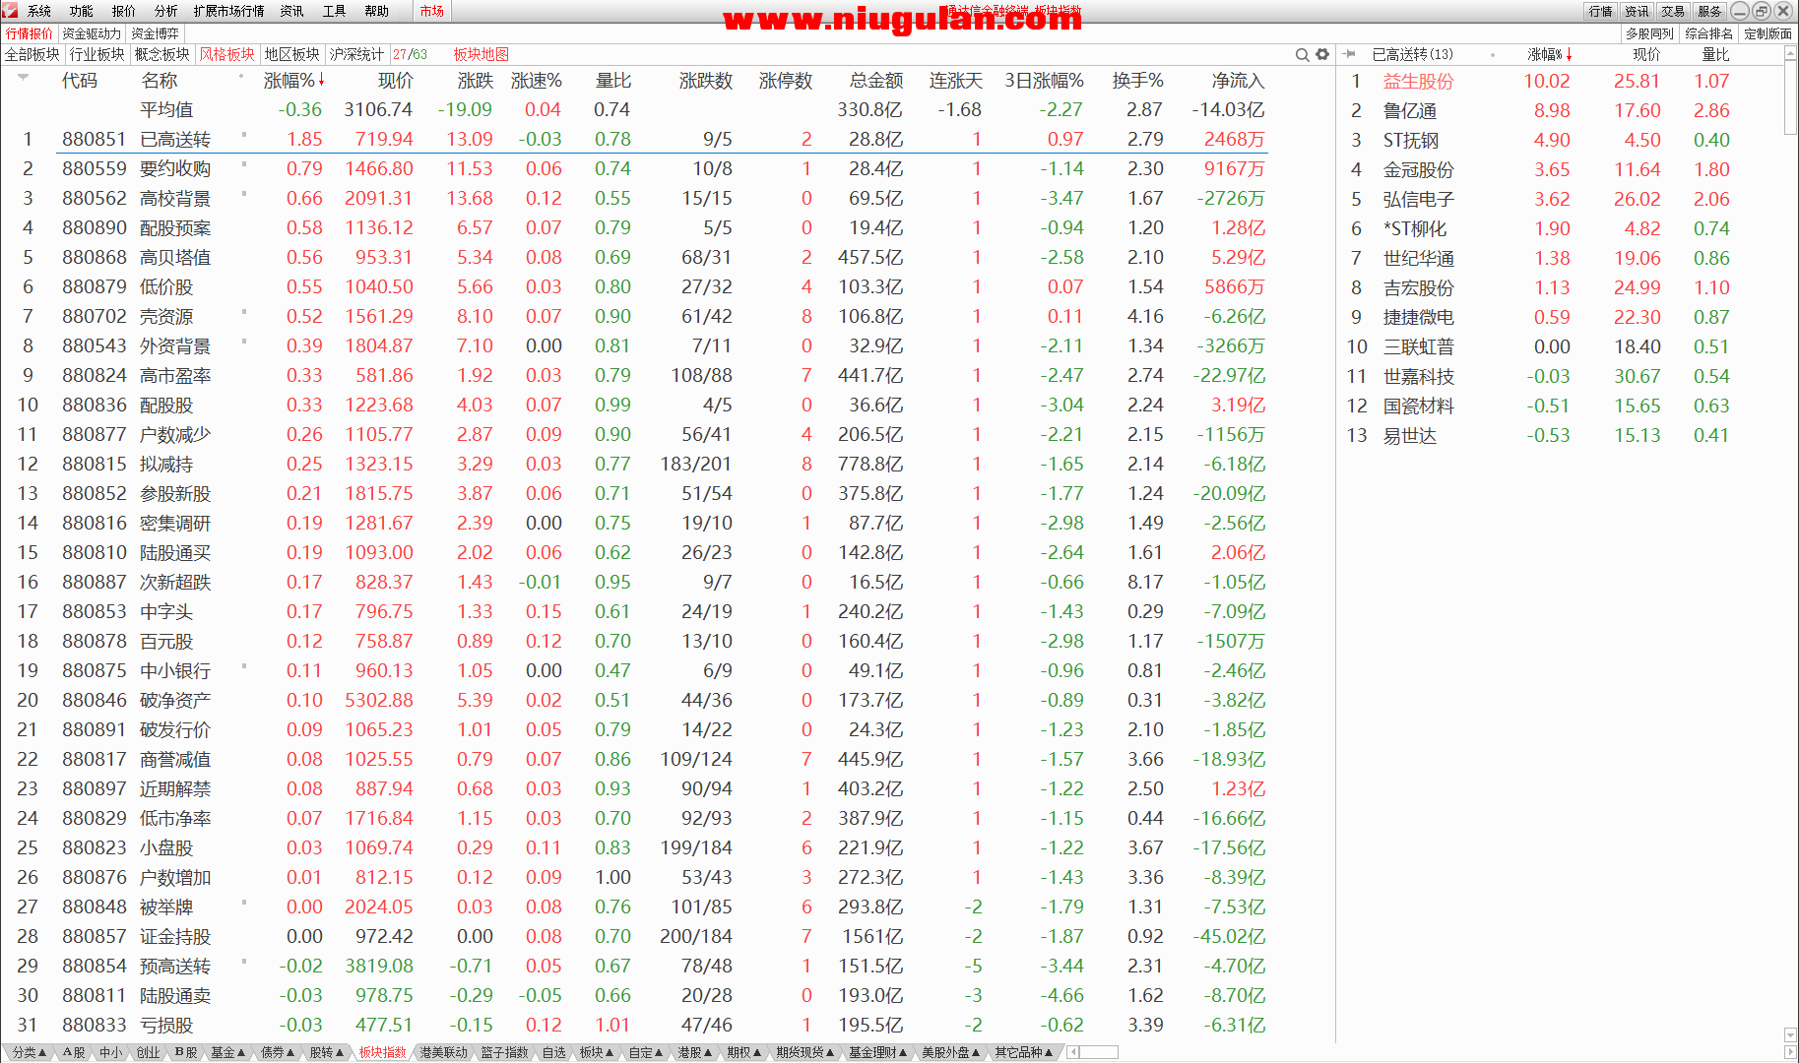This screenshot has height=1063, width=1799.
Task: Click the search magnifier icon
Action: tap(1302, 55)
